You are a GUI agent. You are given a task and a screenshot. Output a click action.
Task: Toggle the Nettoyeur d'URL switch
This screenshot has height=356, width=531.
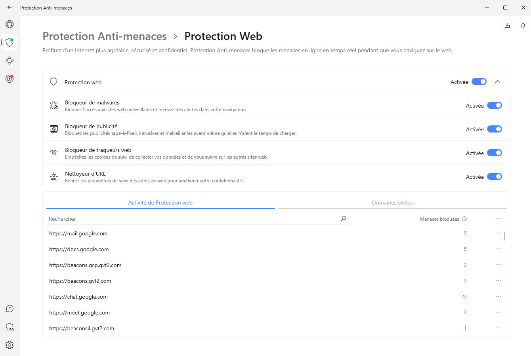pos(494,177)
